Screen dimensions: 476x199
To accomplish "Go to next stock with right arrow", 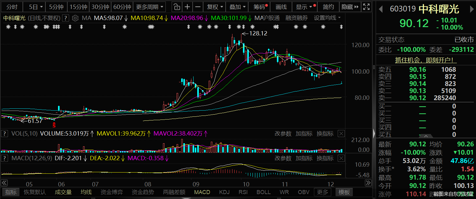I will (471, 9).
